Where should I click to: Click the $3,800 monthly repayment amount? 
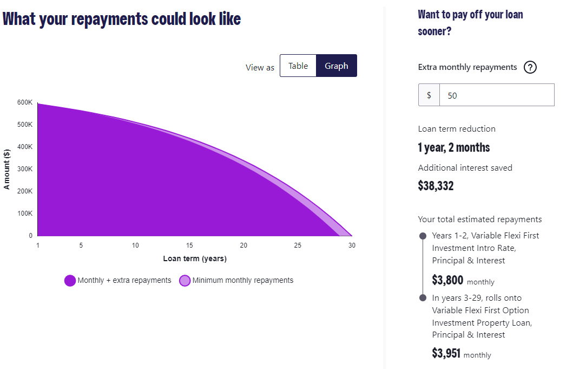[x=447, y=280]
